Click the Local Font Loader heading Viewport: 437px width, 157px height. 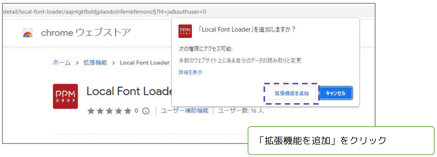[x=129, y=91]
